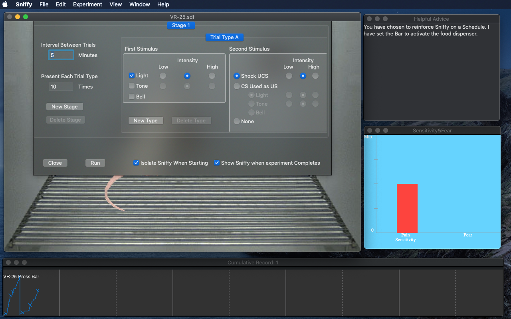Open the Experiment menu
Image resolution: width=511 pixels, height=319 pixels.
[x=87, y=4]
